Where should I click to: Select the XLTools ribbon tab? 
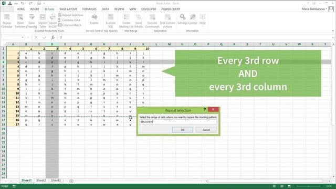click(49, 9)
